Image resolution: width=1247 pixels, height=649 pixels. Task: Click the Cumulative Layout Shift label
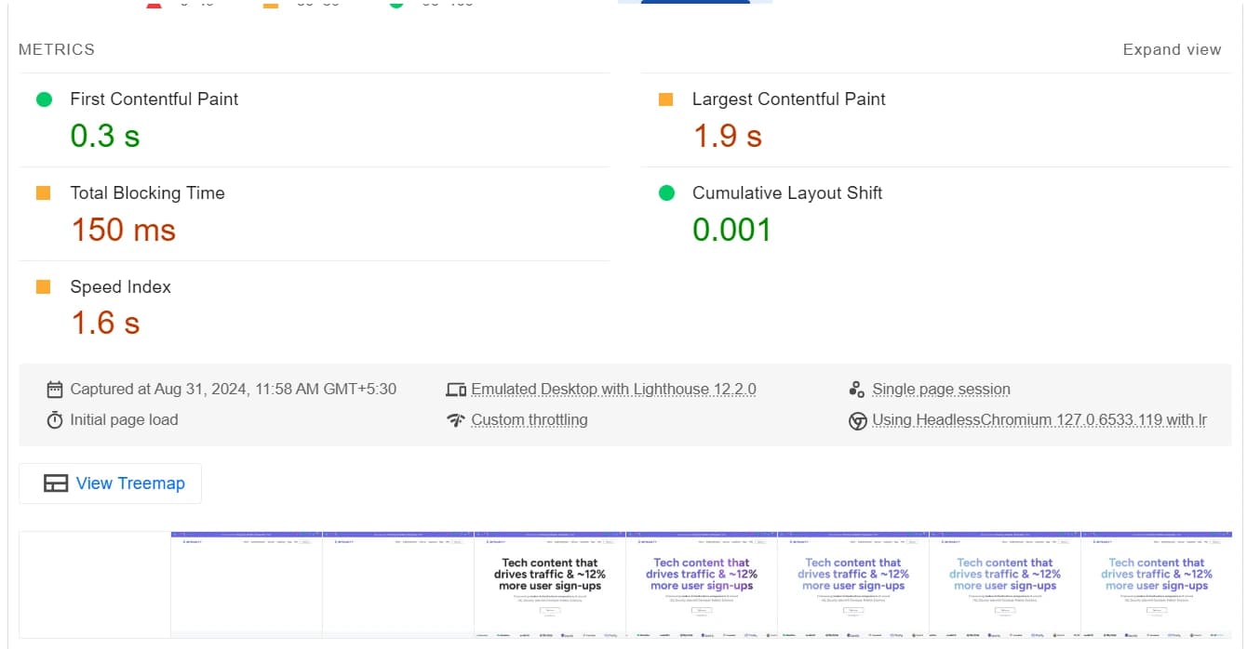[787, 193]
